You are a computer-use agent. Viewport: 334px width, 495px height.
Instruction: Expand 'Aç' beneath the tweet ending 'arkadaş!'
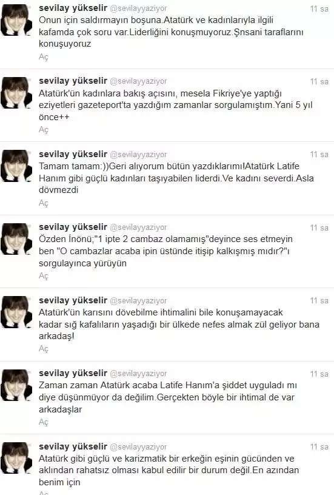(44, 349)
